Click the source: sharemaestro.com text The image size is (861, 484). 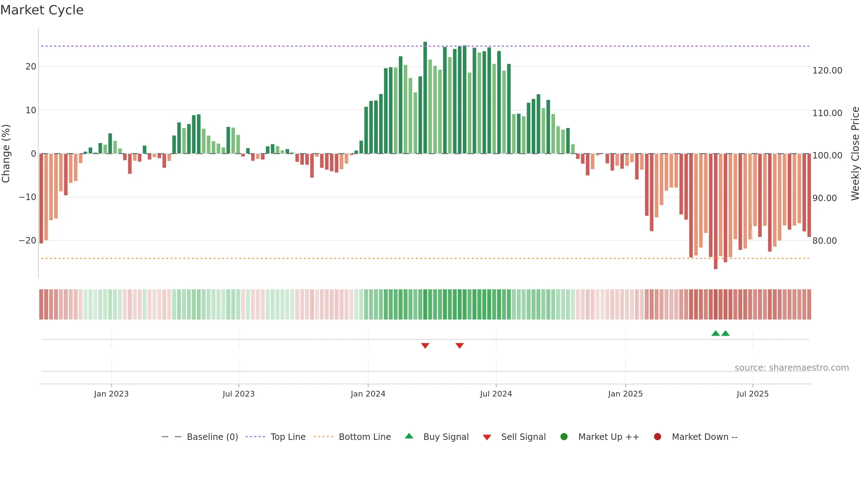point(792,367)
